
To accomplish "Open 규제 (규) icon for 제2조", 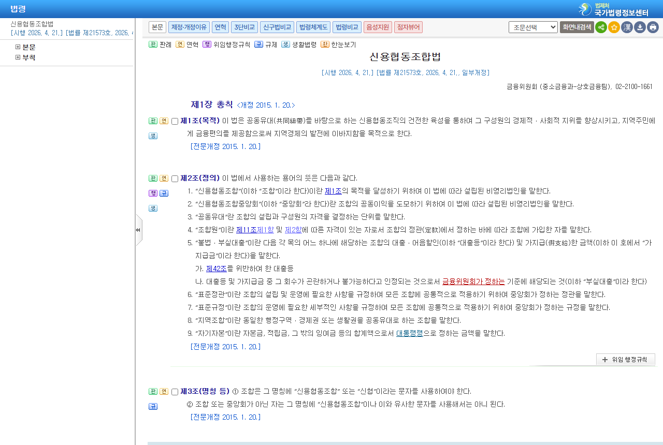I will 164,194.
